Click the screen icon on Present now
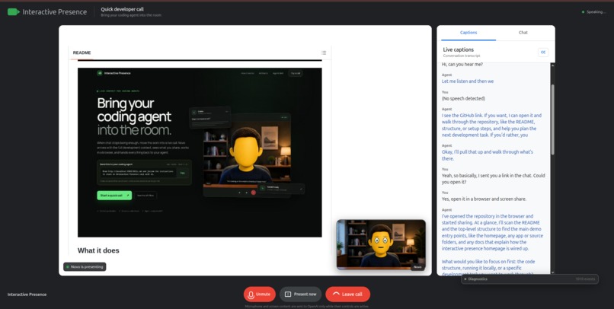This screenshot has width=614, height=309. 288,295
